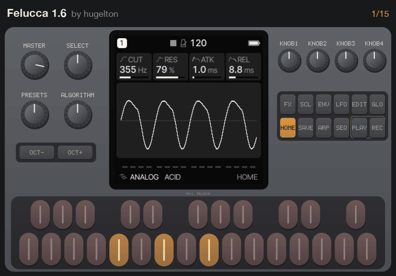Select the preset number 1 badge

122,43
